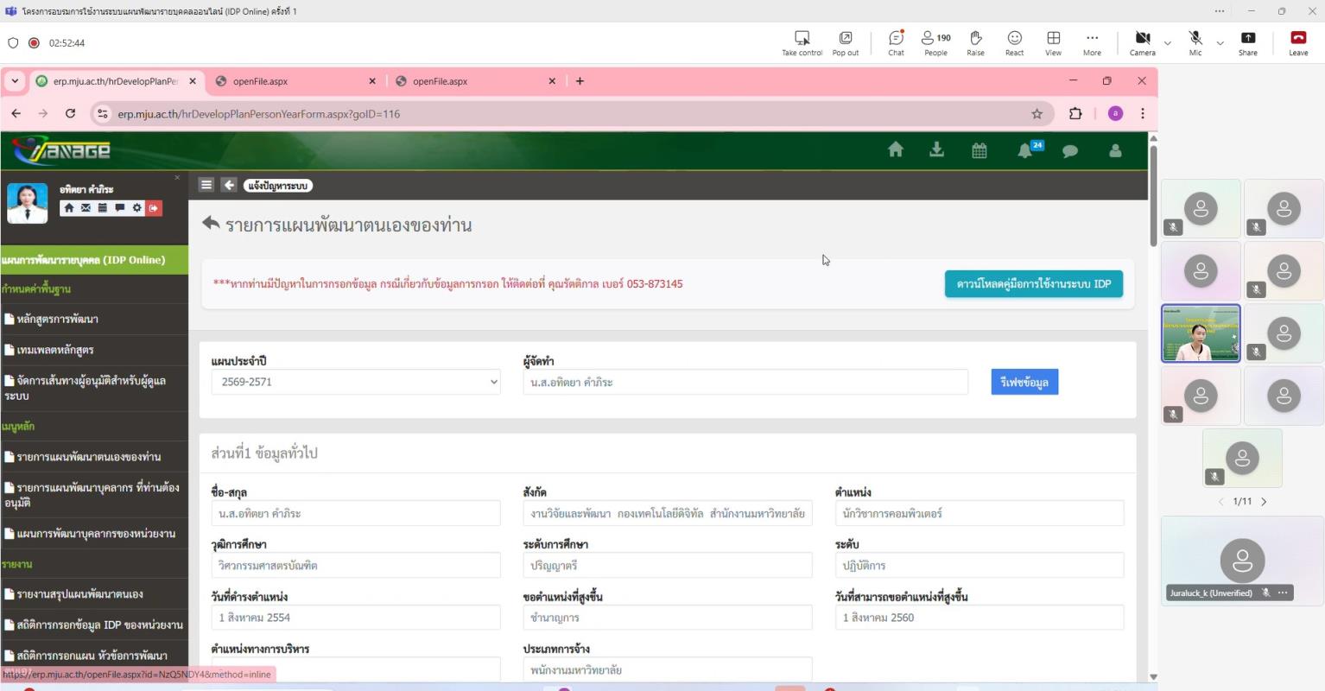Click the calendar icon in green header

(979, 150)
